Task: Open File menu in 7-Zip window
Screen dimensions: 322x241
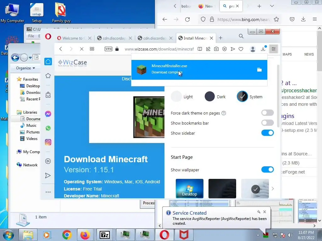Action: pyautogui.click(x=31, y=36)
